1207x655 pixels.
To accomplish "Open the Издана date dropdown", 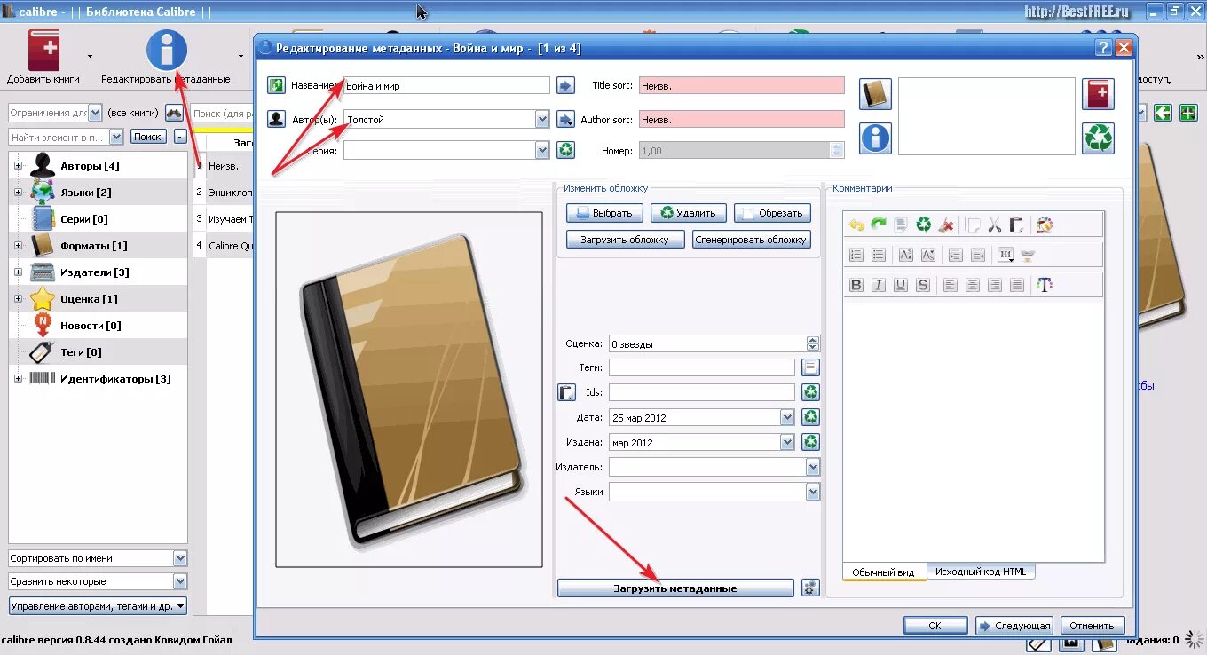I will pyautogui.click(x=786, y=442).
